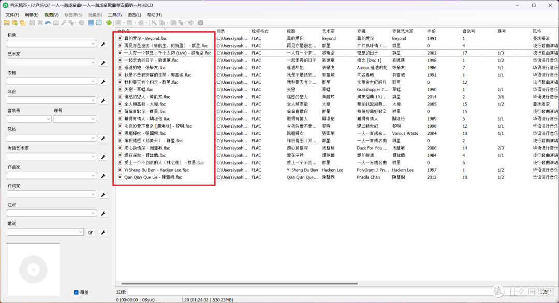Click the blue undo arrow icon
The width and height of the screenshot is (559, 303).
(x=48, y=23)
